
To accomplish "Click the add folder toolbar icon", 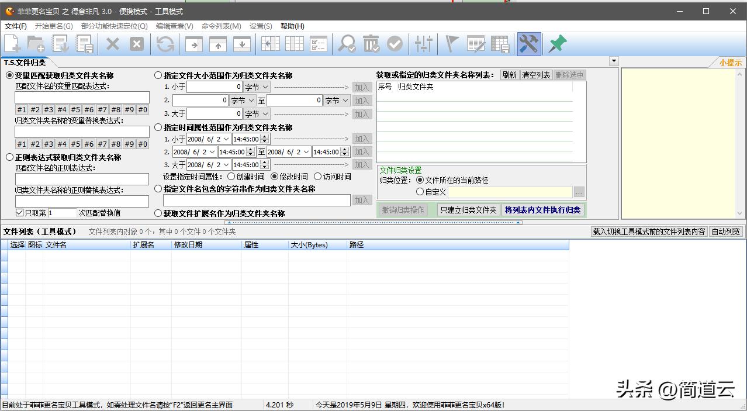I will pyautogui.click(x=35, y=43).
